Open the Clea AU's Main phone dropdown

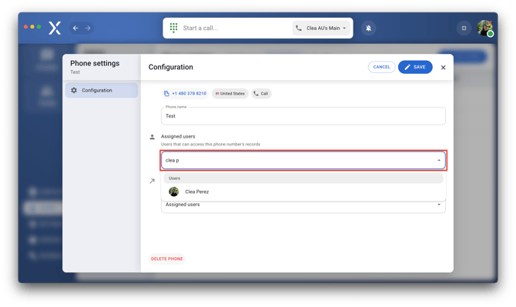[x=321, y=28]
